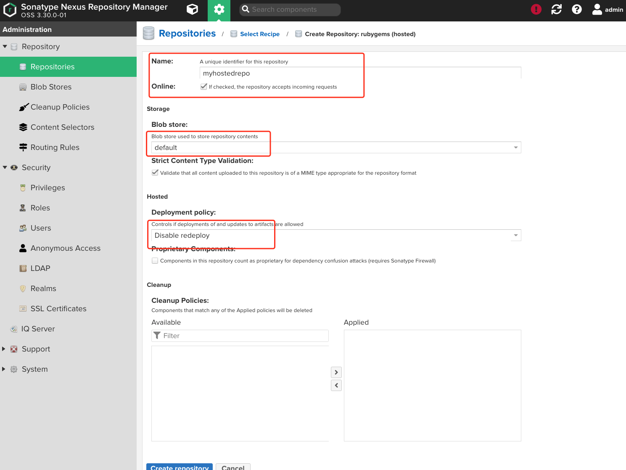This screenshot has height=470, width=626.
Task: Click the admin user avatar icon
Action: tap(597, 9)
